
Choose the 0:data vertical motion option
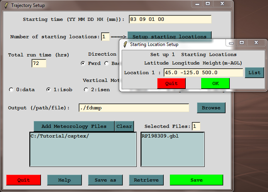point(11,90)
